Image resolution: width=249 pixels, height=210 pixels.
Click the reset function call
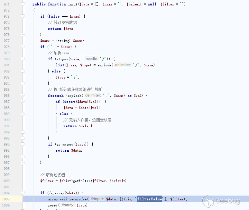pos(53,205)
